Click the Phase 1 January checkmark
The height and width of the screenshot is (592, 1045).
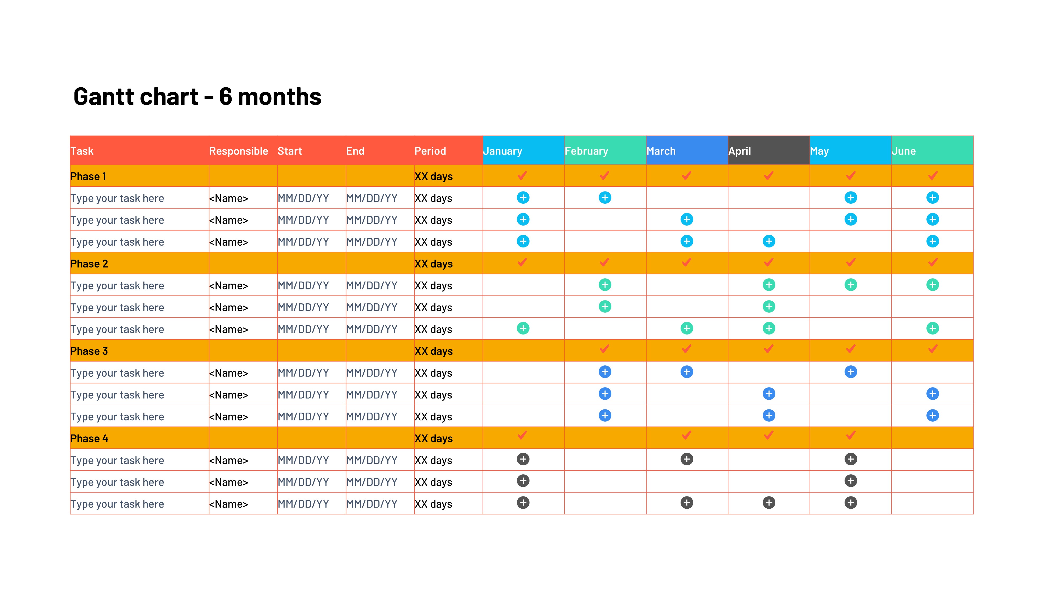(x=522, y=176)
